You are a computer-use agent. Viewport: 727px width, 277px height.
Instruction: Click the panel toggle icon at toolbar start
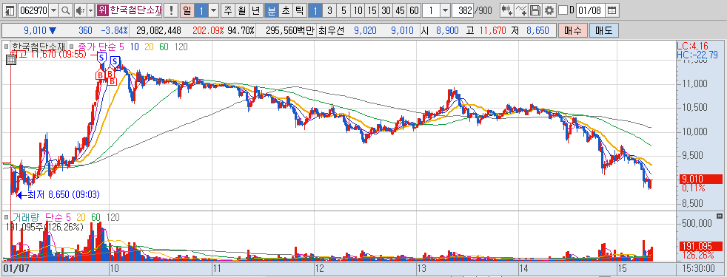pos(10,10)
